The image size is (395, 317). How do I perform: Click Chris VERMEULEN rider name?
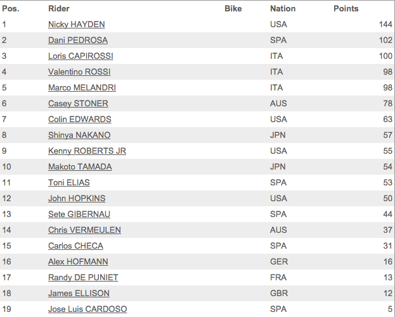tap(84, 230)
